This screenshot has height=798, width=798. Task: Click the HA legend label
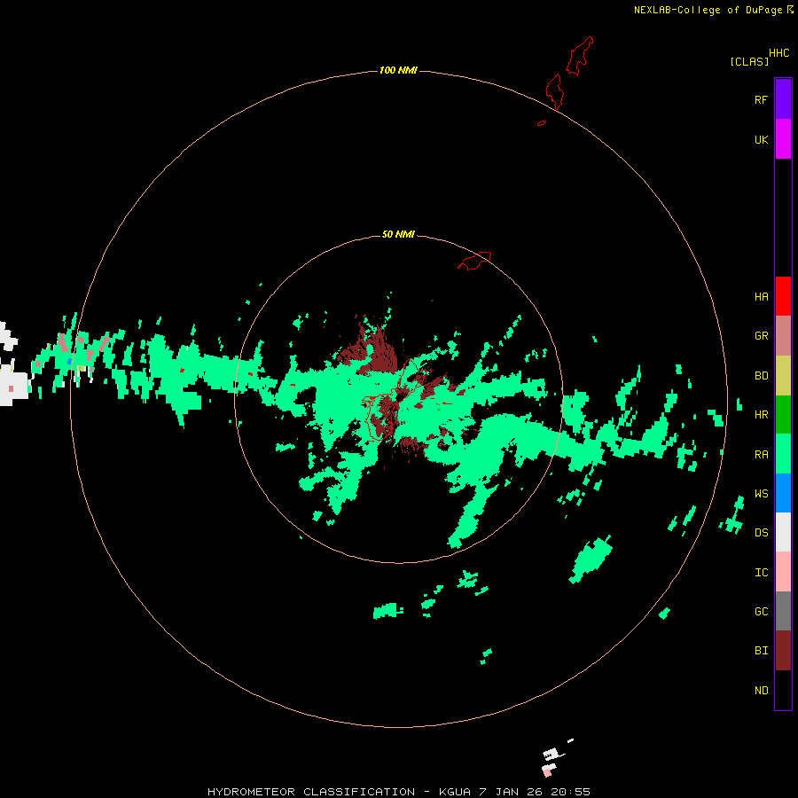click(x=761, y=297)
